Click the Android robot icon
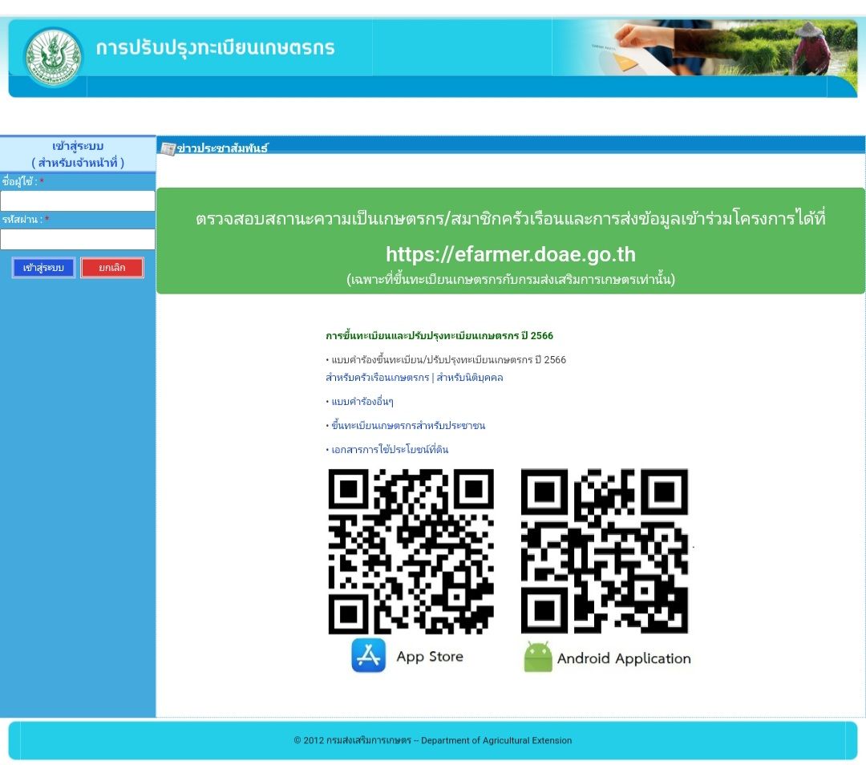This screenshot has height=765, width=866. [x=538, y=657]
